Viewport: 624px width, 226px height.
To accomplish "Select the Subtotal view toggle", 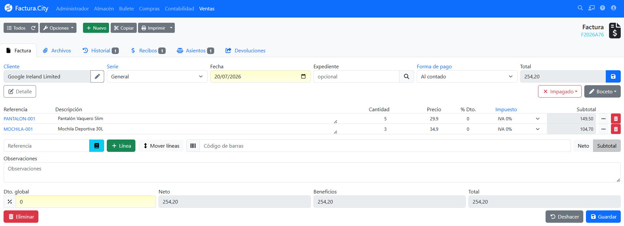I will click(607, 146).
